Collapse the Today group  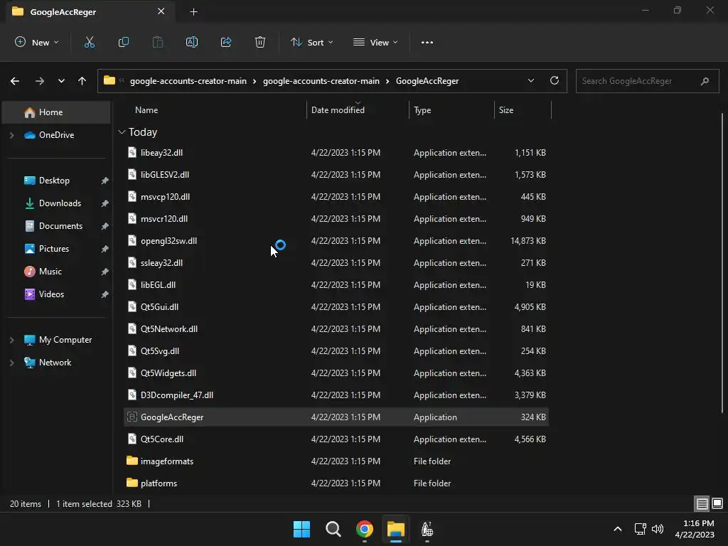122,132
